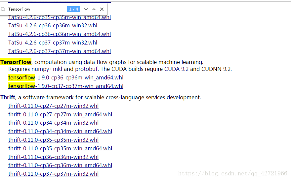
Task: Download thrift-0.11.0-cp37-cp37m-win32.whl
Action: point(54,174)
